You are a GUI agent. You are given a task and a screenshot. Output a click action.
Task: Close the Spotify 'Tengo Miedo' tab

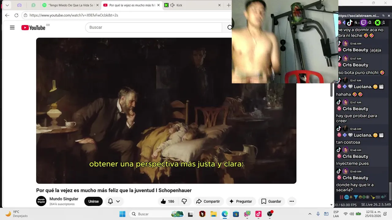click(x=98, y=5)
